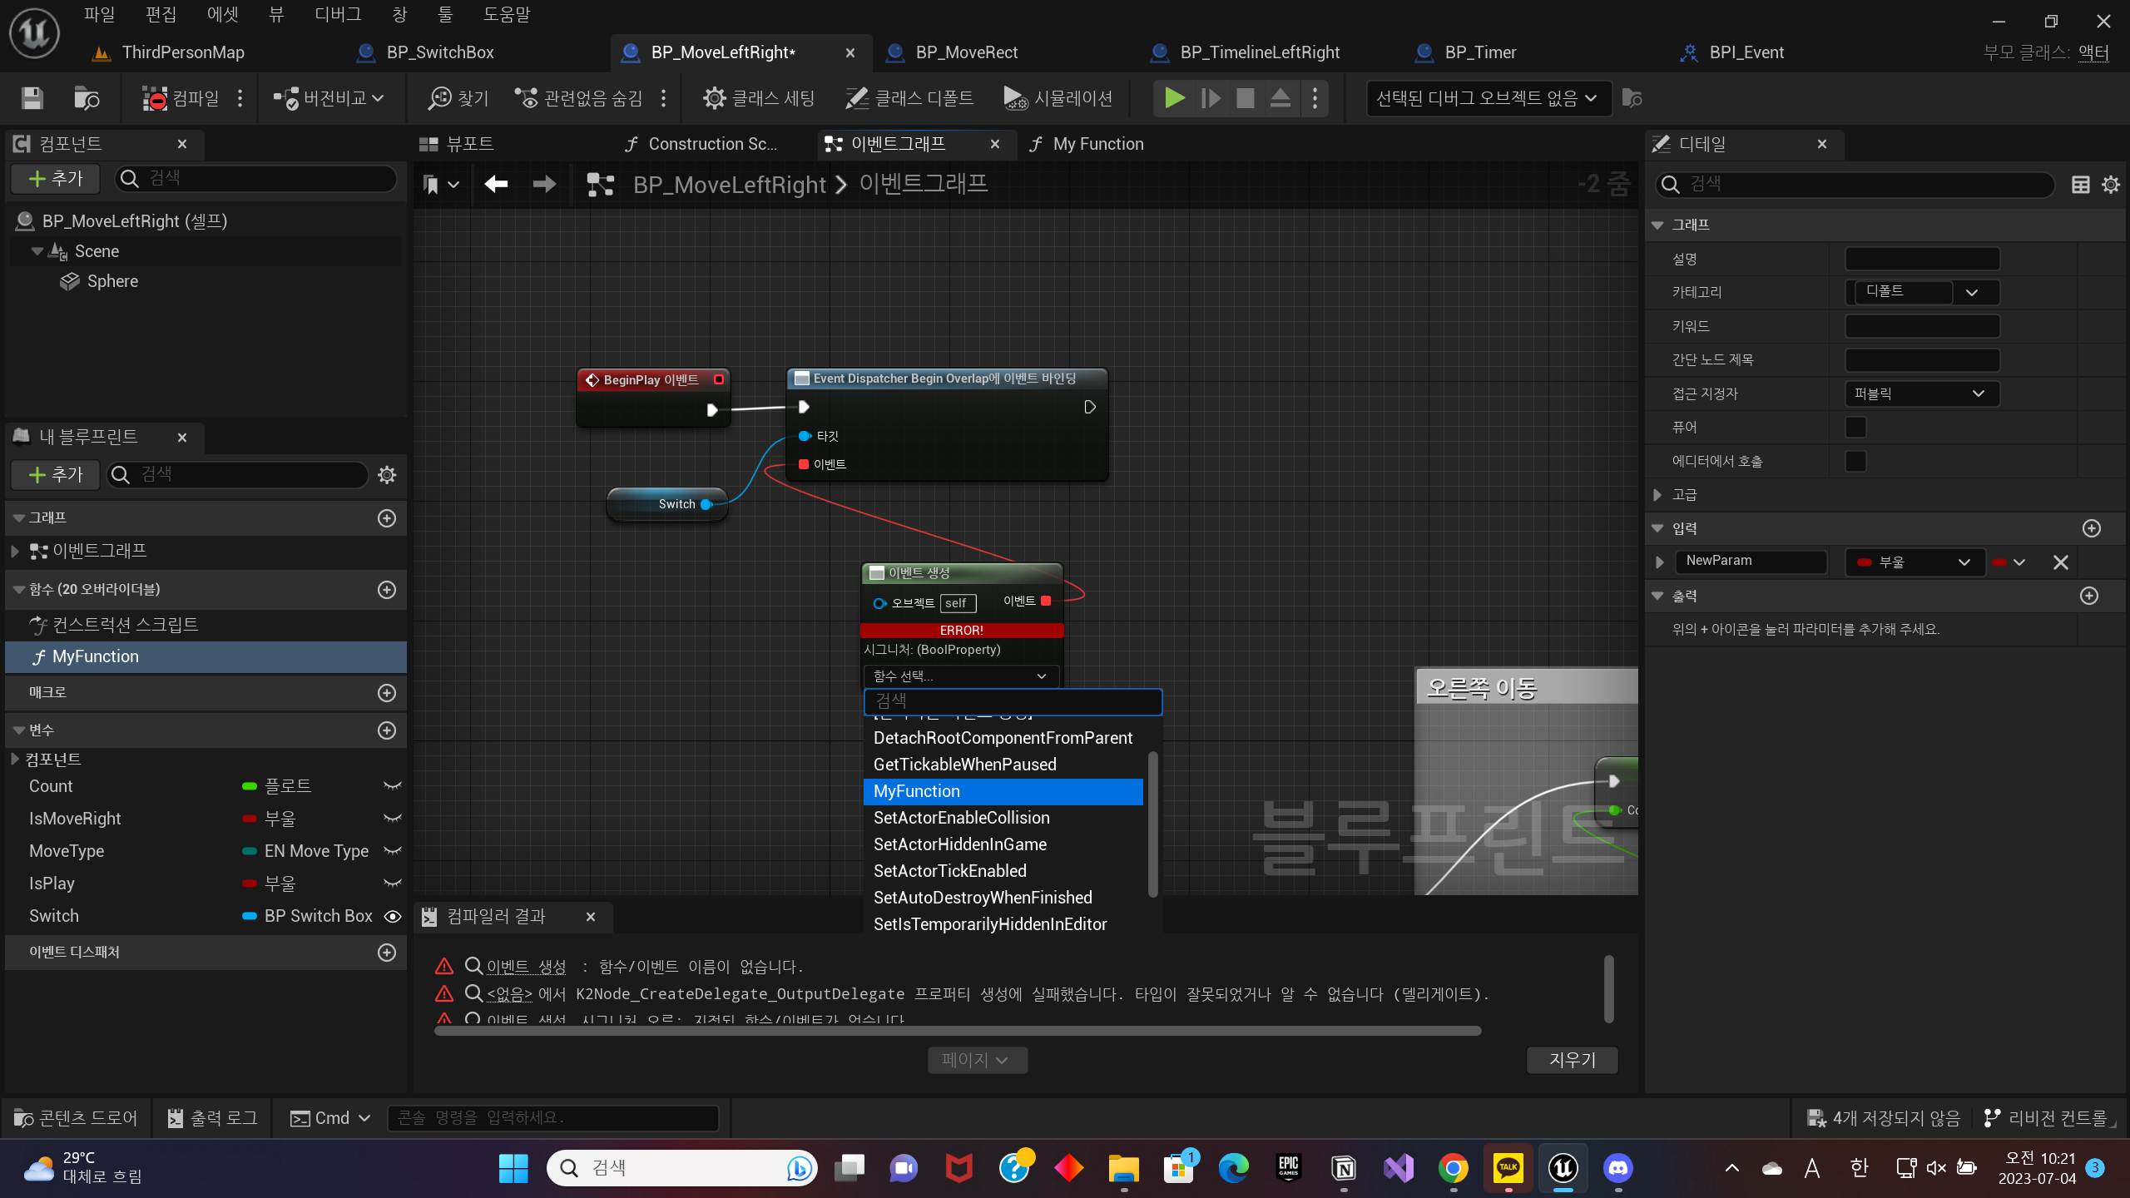Open the 버전비교 dropdown
The height and width of the screenshot is (1198, 2130).
pos(329,98)
